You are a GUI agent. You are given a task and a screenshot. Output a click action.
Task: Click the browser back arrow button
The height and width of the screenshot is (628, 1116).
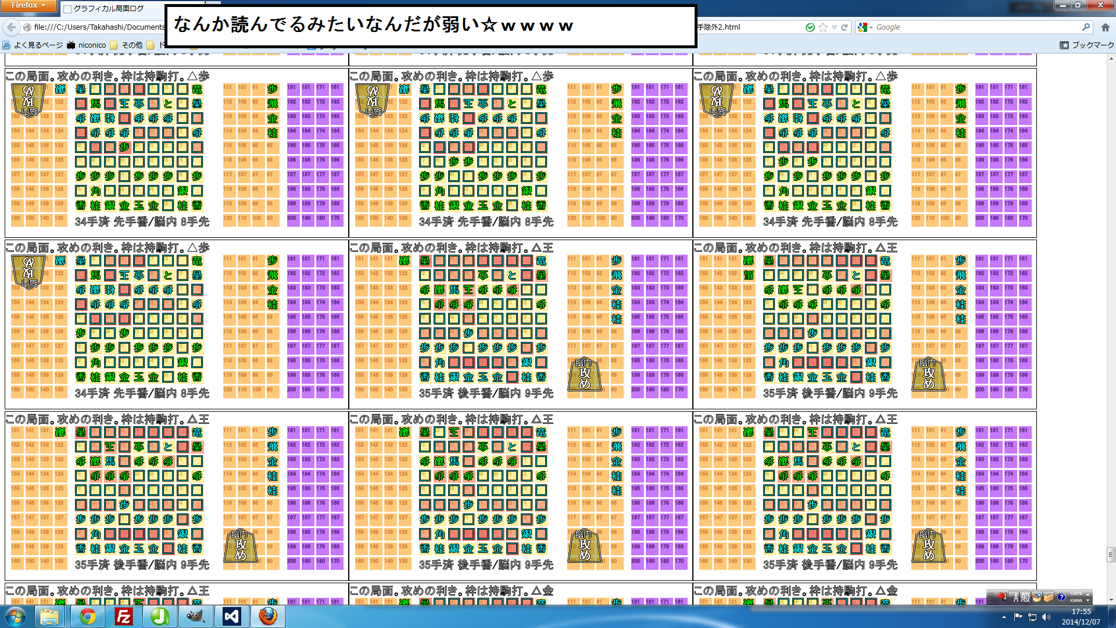coord(11,27)
